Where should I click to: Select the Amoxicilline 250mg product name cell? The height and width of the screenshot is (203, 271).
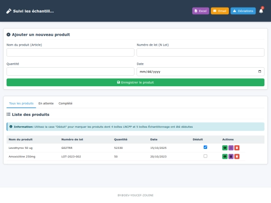(x=22, y=156)
